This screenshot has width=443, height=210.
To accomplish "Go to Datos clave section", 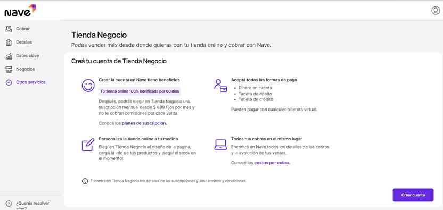I will pos(27,56).
